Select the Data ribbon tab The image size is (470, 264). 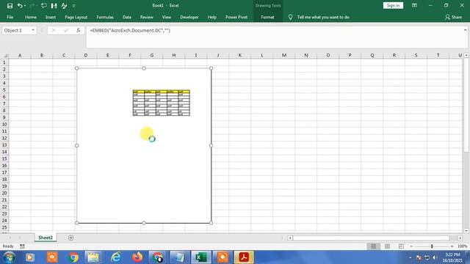[x=127, y=17]
